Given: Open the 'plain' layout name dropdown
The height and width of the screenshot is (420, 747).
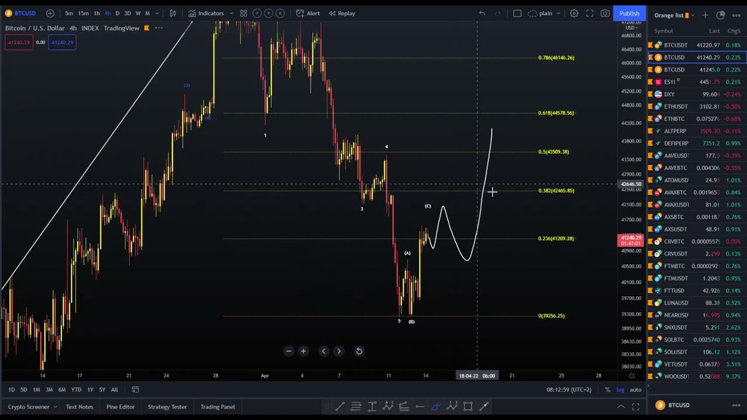Looking at the screenshot, I should coord(544,13).
